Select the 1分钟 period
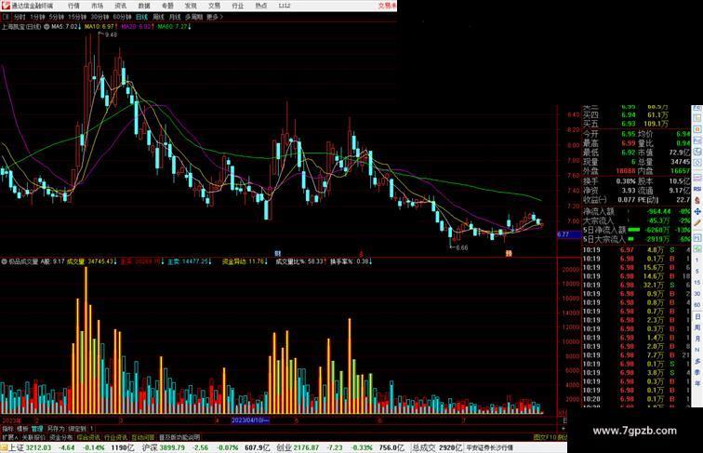 pos(37,17)
